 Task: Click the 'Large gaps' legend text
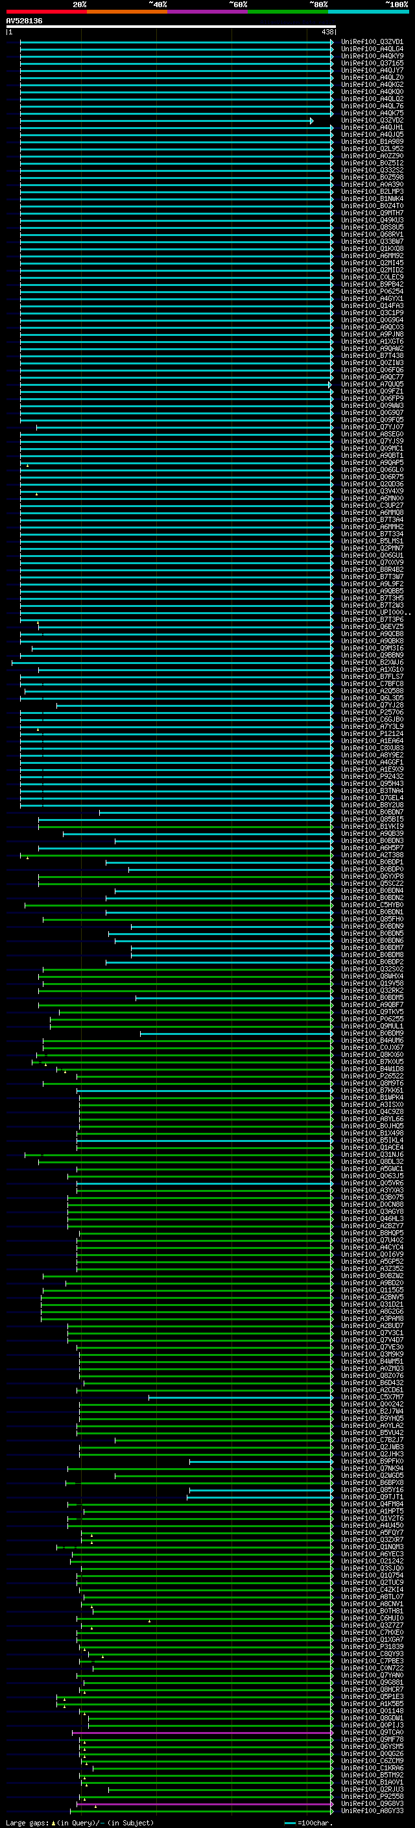point(27,1822)
